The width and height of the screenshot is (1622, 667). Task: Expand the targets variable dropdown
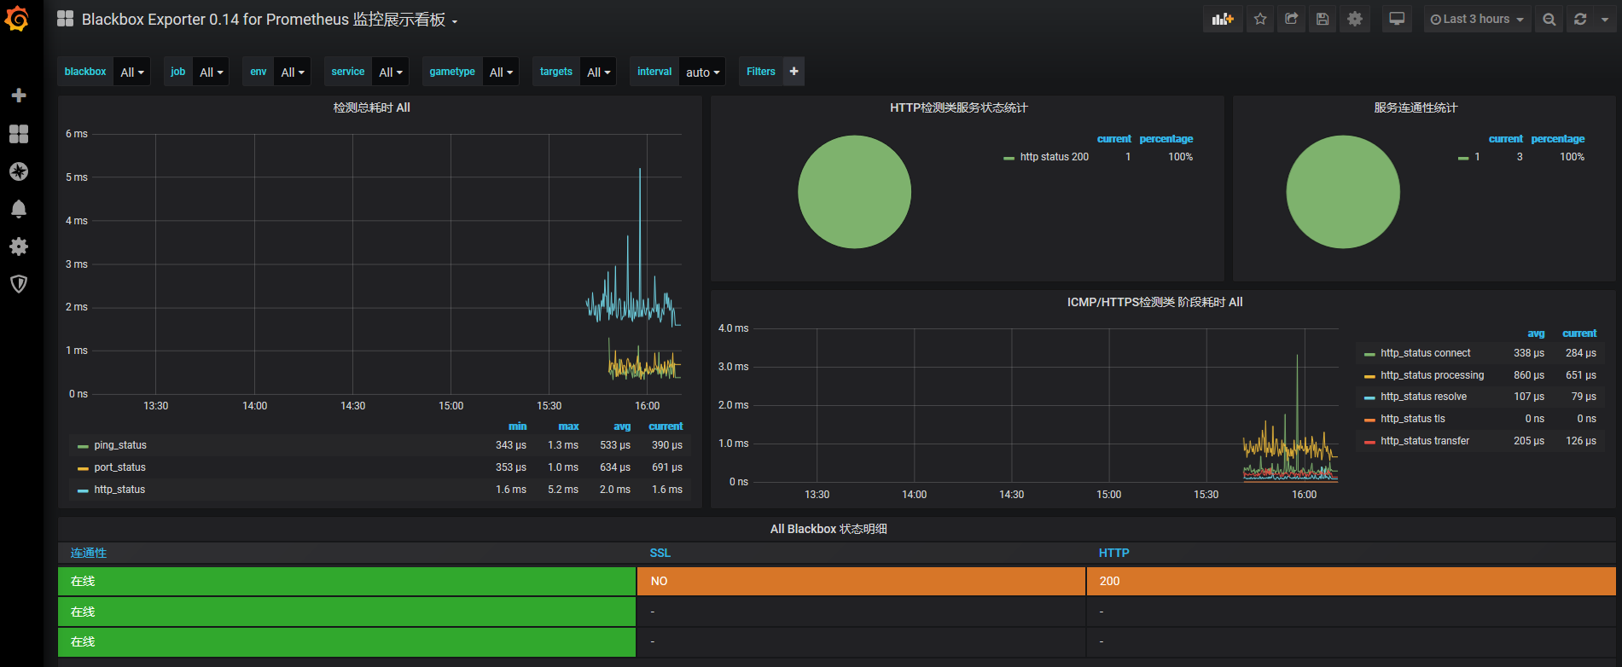[x=598, y=72]
